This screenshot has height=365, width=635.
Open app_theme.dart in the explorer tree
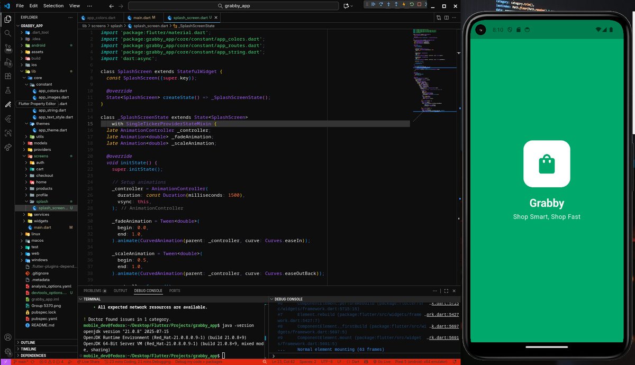pyautogui.click(x=52, y=130)
